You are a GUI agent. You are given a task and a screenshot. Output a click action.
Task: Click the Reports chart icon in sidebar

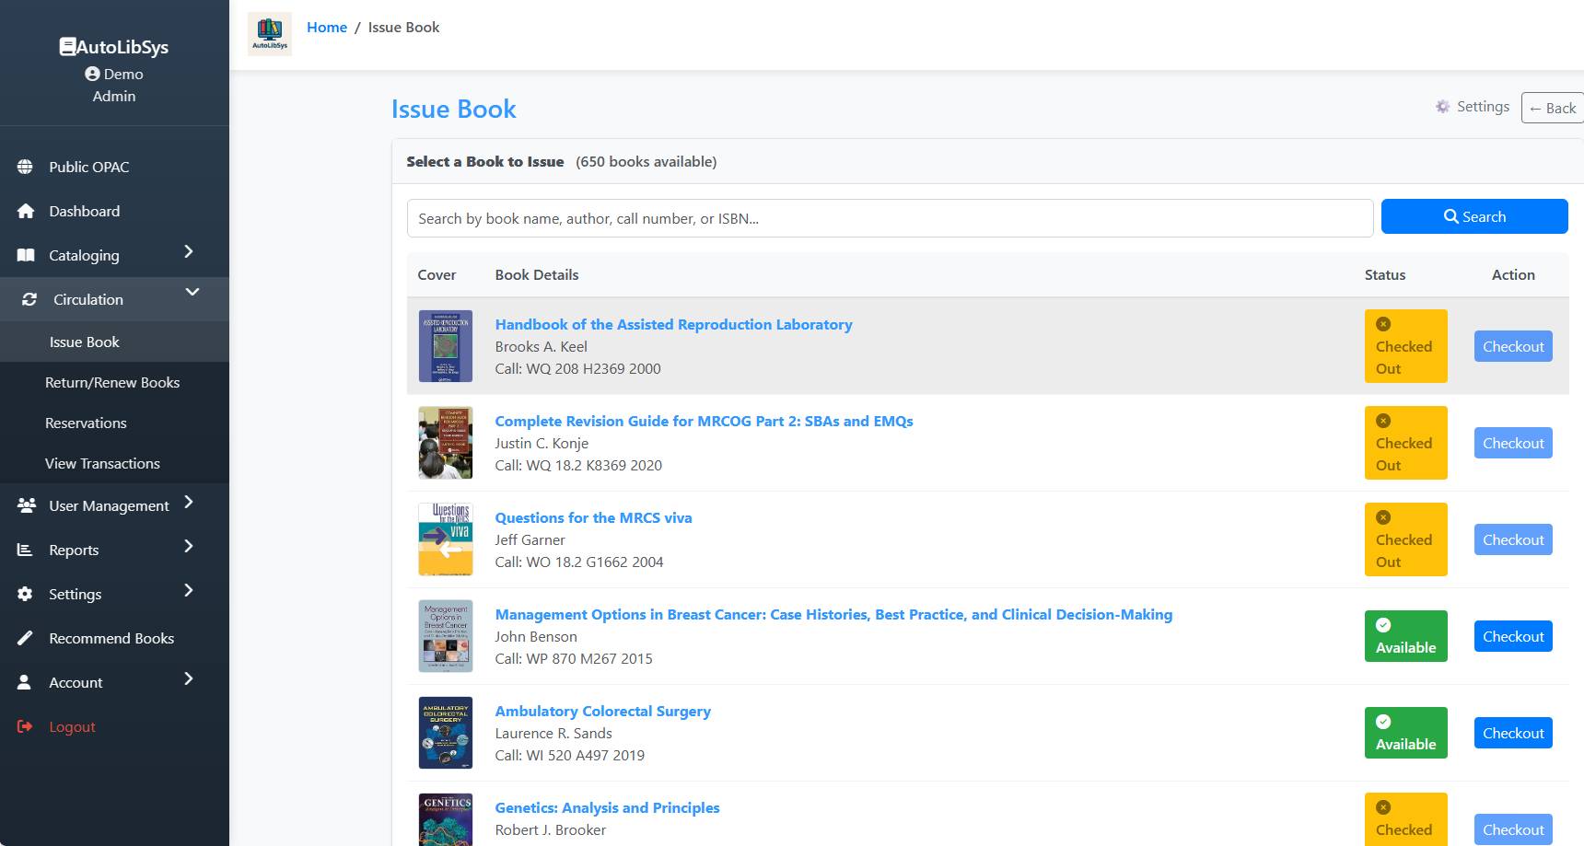pos(26,550)
